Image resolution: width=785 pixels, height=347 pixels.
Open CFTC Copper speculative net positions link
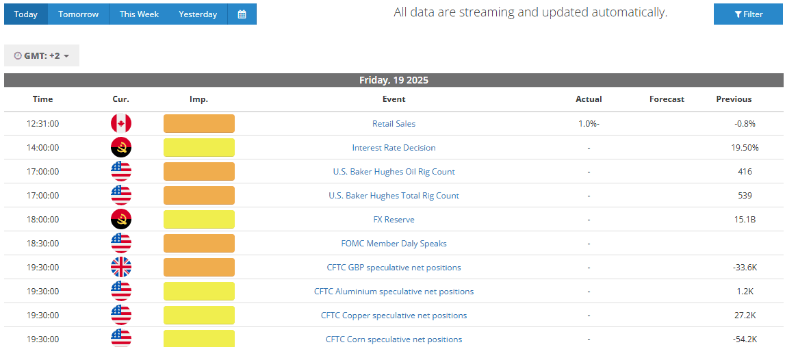coord(394,316)
